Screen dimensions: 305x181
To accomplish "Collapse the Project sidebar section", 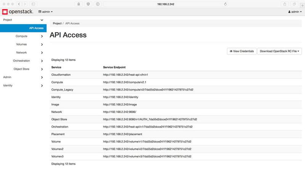I will click(x=23, y=20).
